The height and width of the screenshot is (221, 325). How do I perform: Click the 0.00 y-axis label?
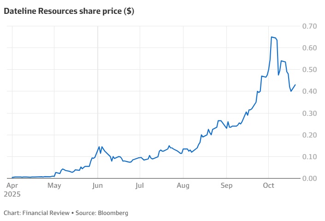tap(309, 179)
